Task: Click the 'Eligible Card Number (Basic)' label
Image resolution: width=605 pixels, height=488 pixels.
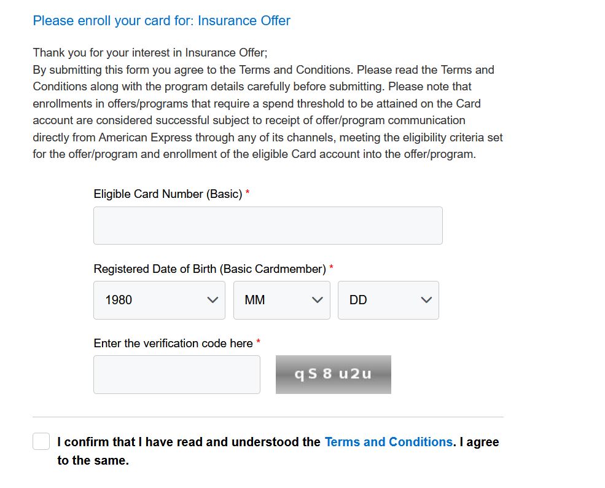Action: pos(168,194)
